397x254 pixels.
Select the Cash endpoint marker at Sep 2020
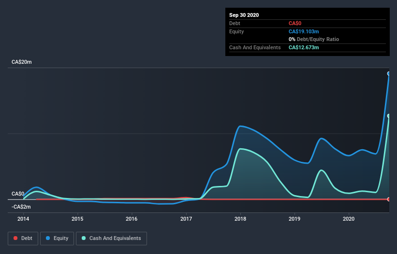pos(389,116)
